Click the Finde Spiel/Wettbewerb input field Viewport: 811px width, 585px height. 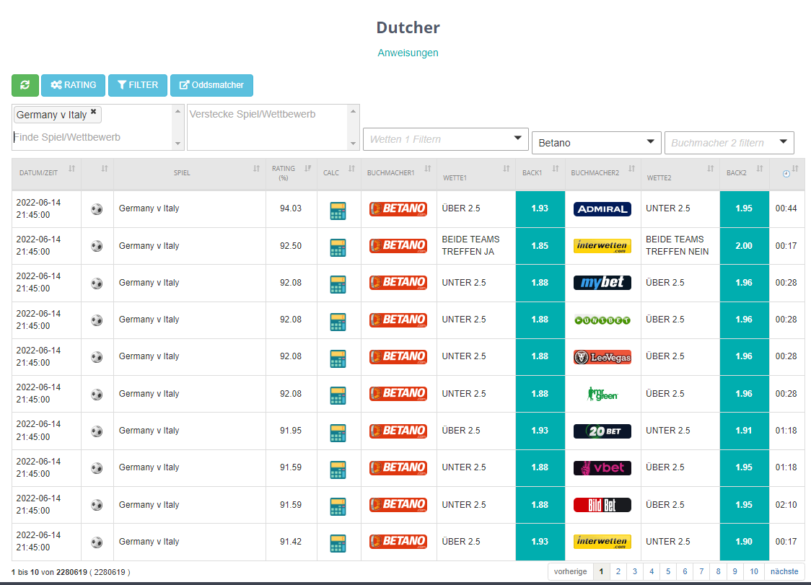92,137
